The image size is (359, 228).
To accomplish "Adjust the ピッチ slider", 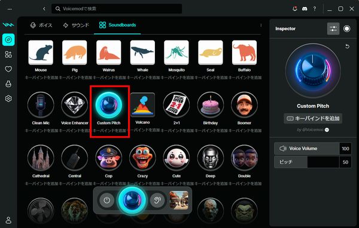I will (306, 162).
